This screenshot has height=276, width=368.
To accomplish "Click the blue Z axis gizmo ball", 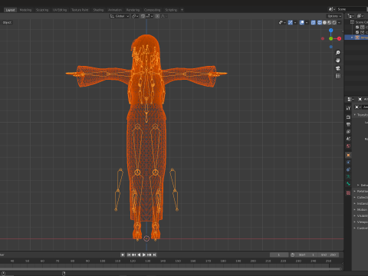I will click(331, 31).
